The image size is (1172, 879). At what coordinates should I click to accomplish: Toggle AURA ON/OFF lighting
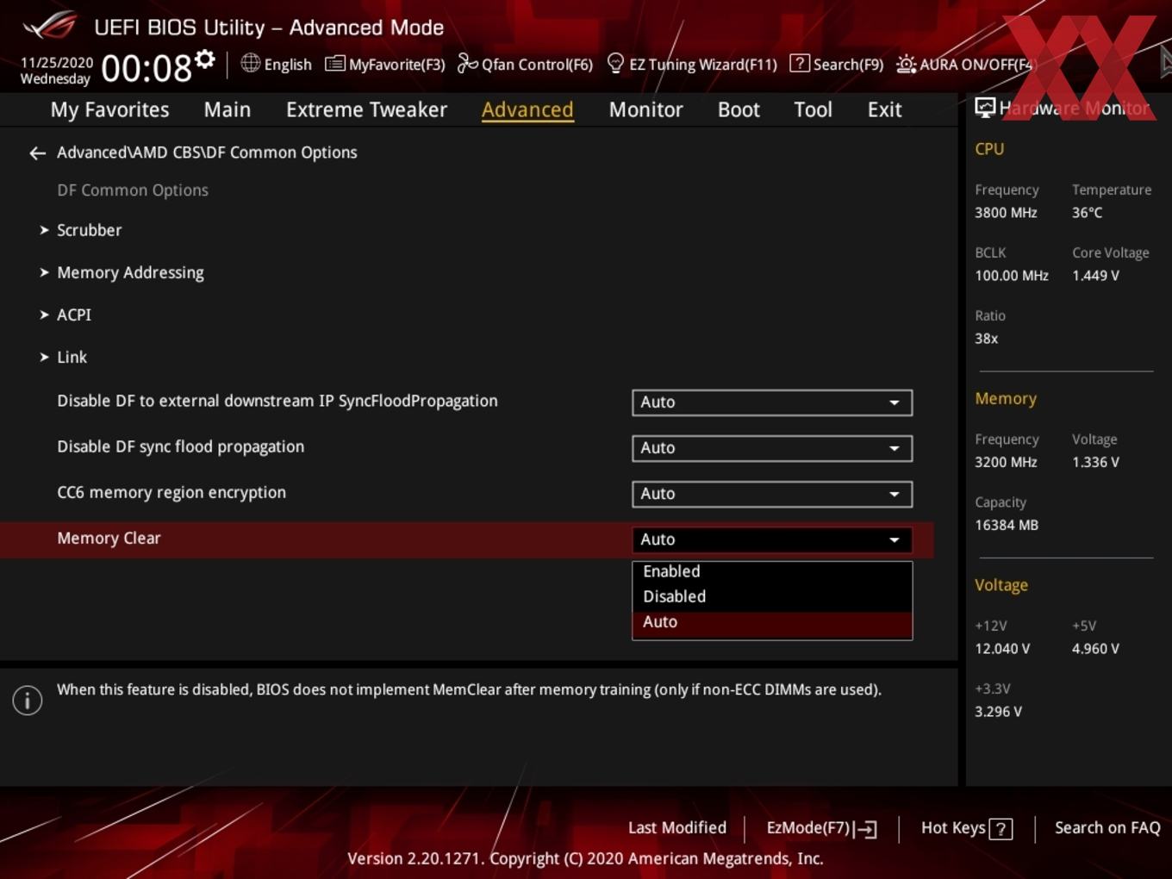964,64
